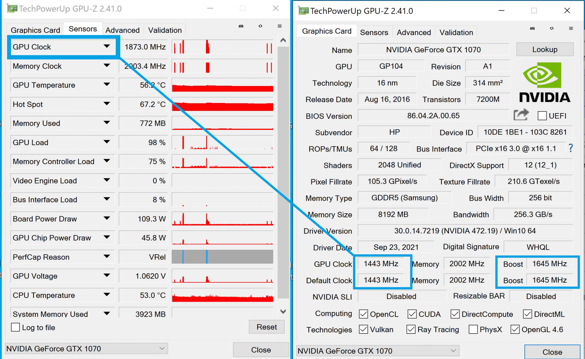585x359 pixels.
Task: Open GPU Clock sensor dropdown arrow
Action: click(x=107, y=46)
